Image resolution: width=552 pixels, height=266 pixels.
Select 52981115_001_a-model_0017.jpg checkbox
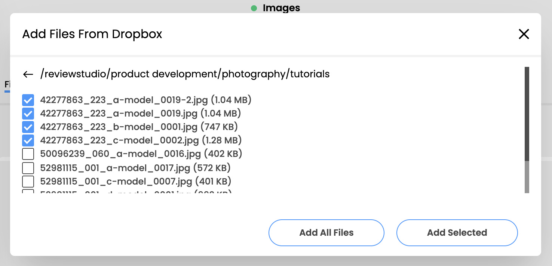coord(28,168)
